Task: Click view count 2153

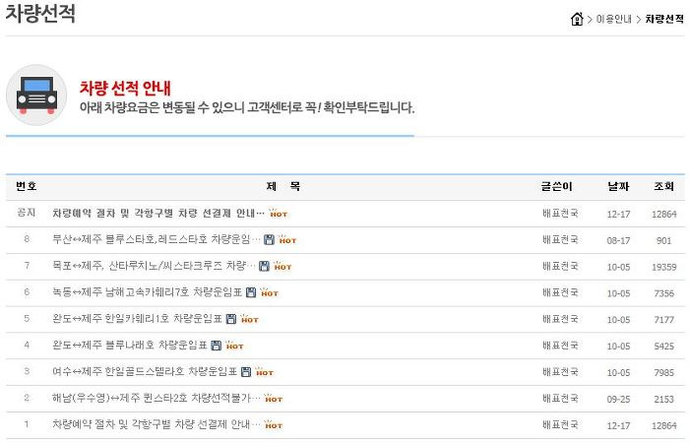Action: point(663,399)
